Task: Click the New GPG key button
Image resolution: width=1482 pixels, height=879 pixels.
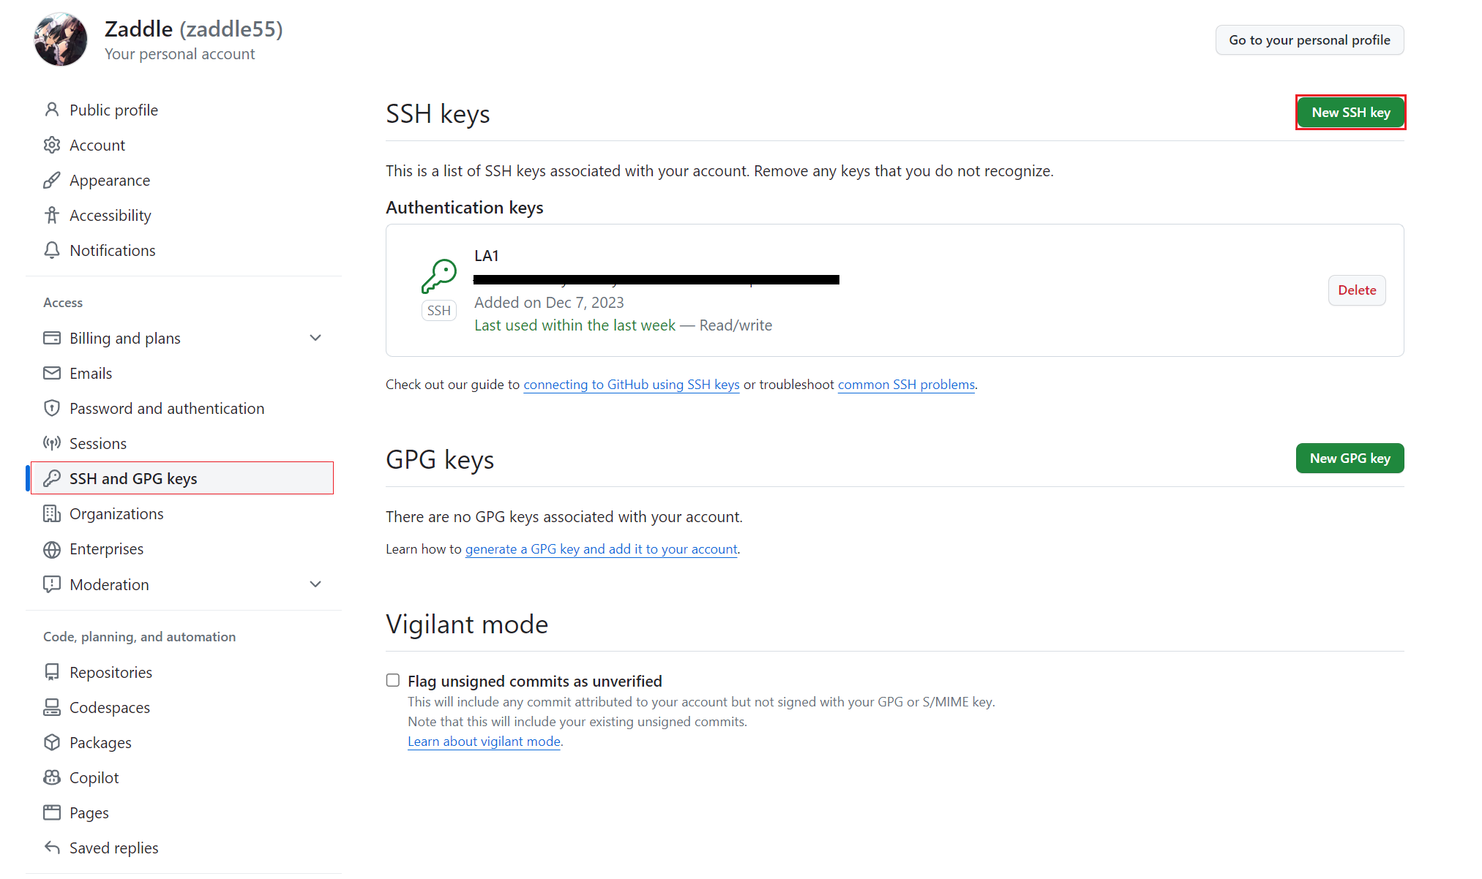Action: (x=1349, y=459)
